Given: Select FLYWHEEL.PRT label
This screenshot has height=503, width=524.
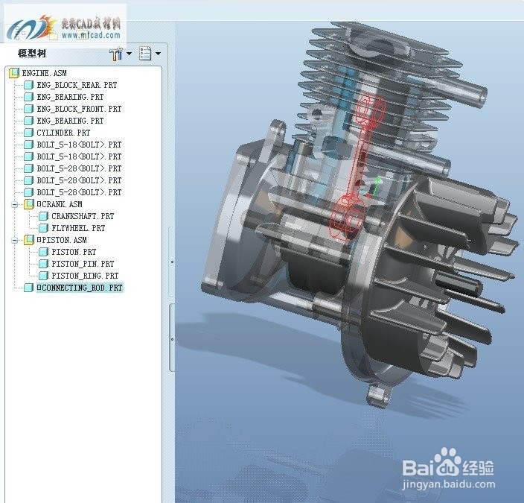Looking at the screenshot, I should coord(78,228).
